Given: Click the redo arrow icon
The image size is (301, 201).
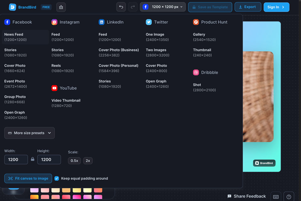Looking at the screenshot, I should click(133, 7).
